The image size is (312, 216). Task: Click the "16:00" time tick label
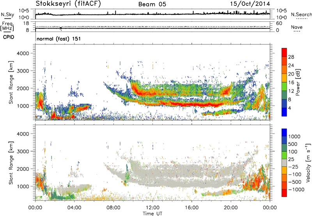point(191,208)
